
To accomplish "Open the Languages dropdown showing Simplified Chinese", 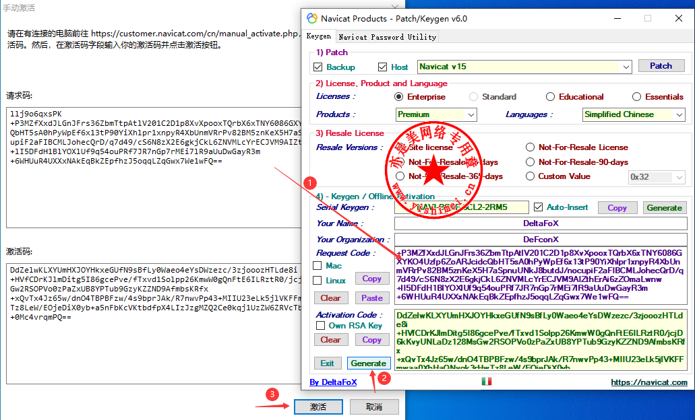I will click(x=634, y=114).
